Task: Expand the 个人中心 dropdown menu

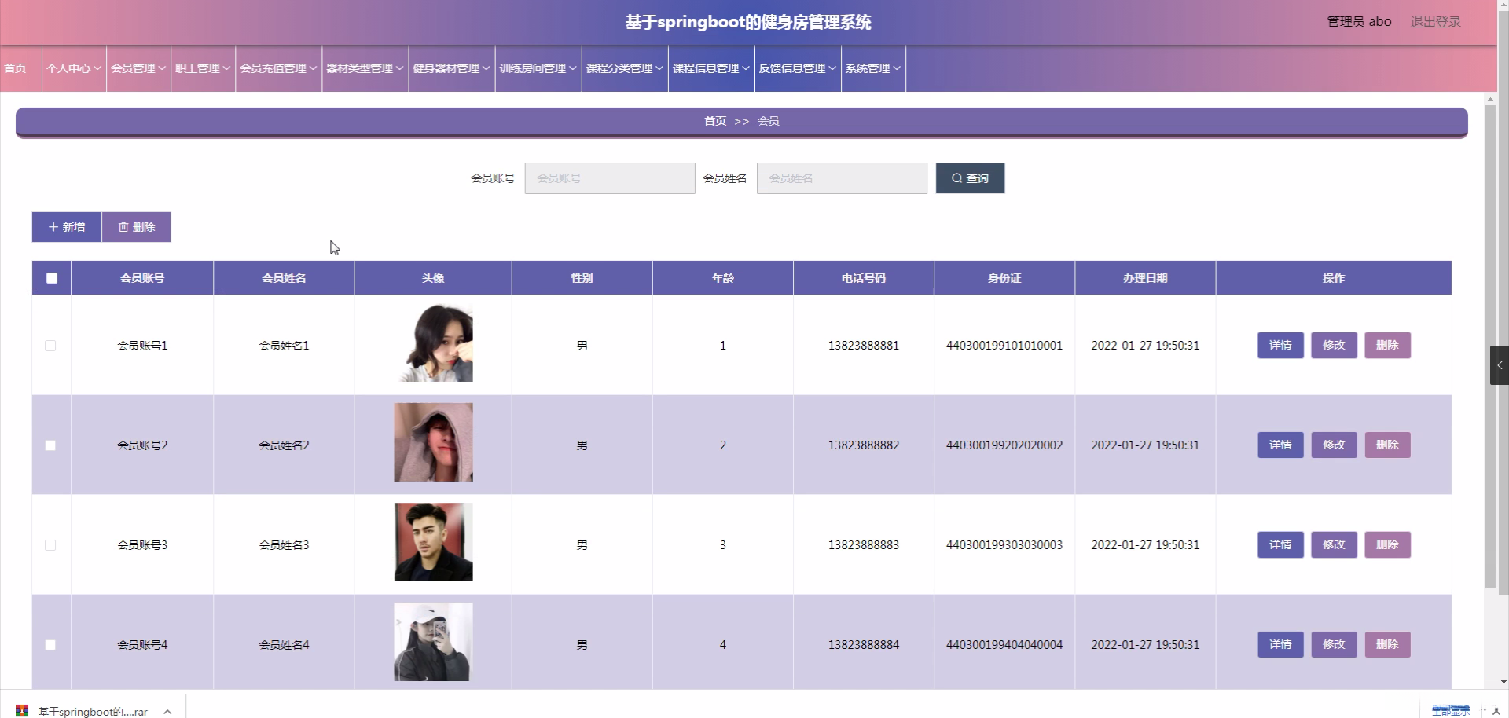Action: (x=74, y=68)
